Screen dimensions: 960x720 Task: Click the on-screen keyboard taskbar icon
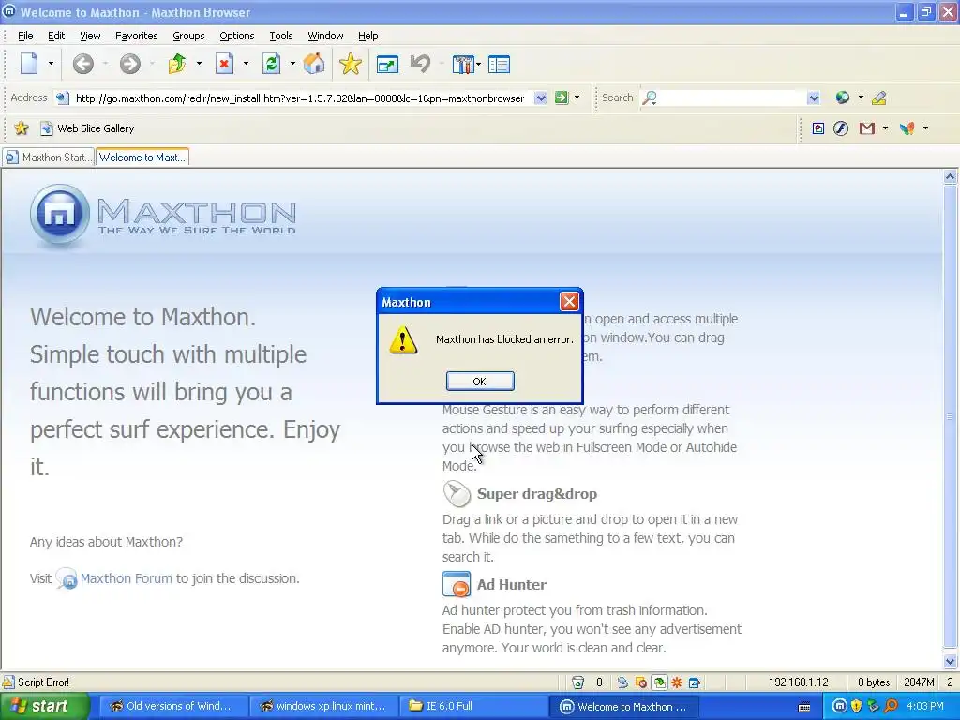click(804, 707)
